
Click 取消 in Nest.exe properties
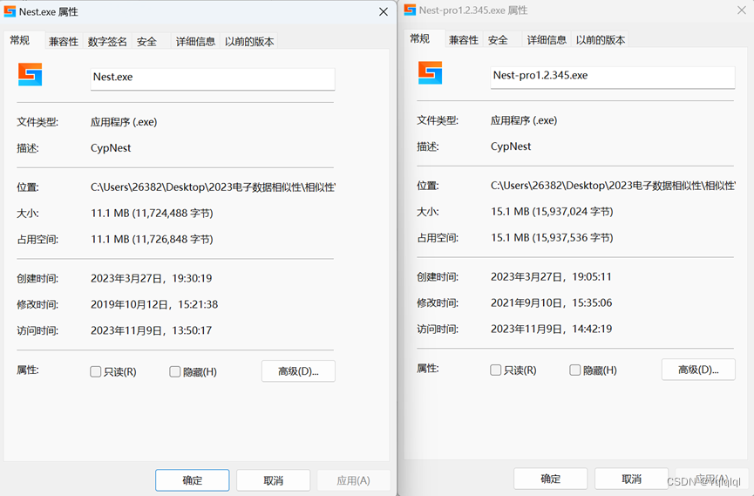pos(273,480)
